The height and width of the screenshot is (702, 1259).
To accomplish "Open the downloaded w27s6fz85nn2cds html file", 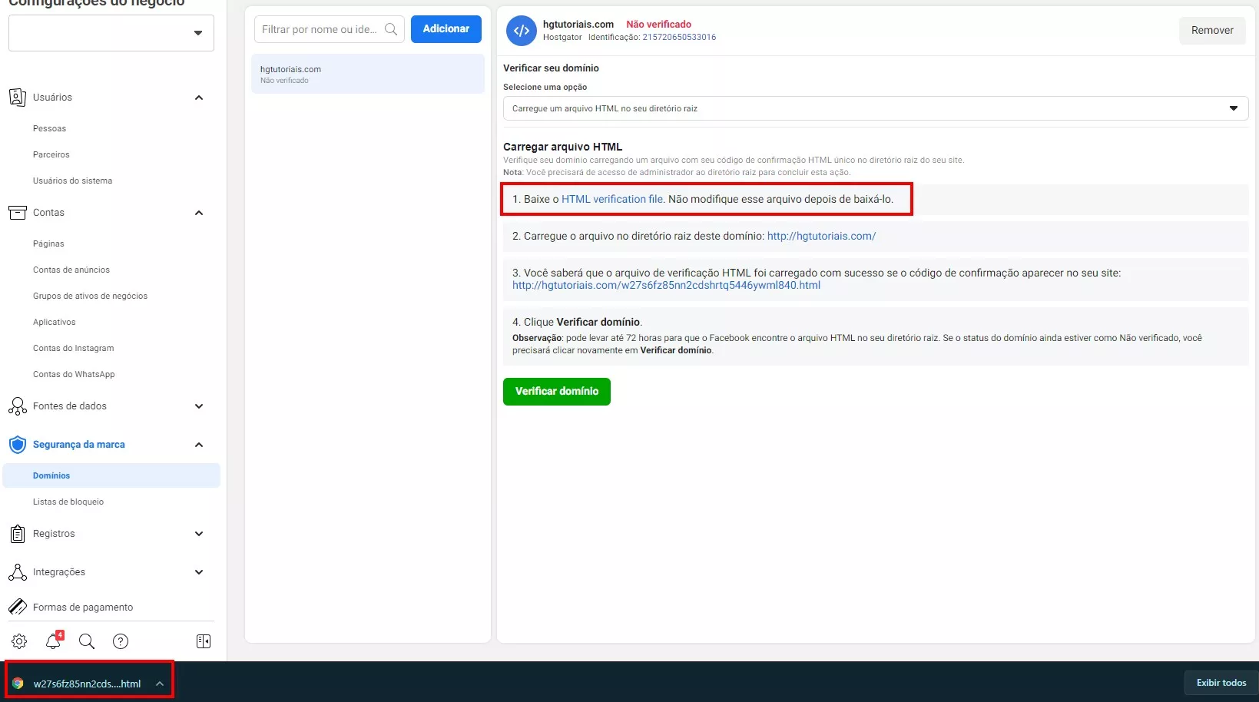I will point(87,684).
